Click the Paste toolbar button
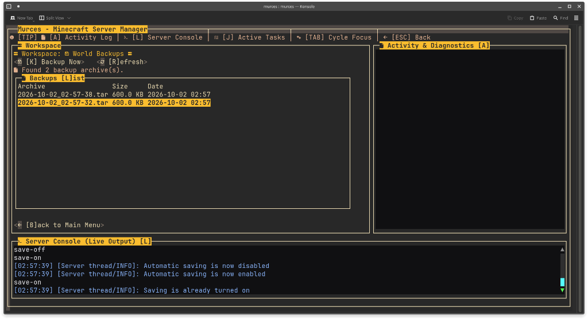The height and width of the screenshot is (319, 588). (x=538, y=18)
